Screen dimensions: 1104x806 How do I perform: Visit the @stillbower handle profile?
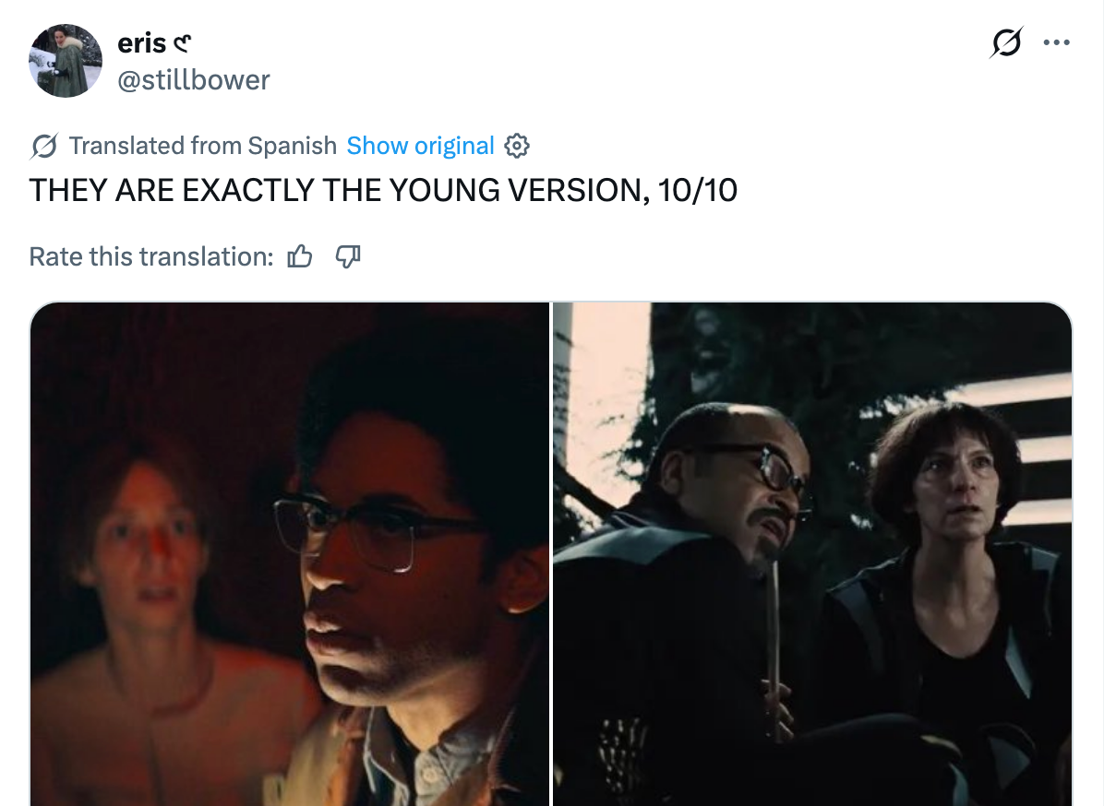pyautogui.click(x=194, y=80)
